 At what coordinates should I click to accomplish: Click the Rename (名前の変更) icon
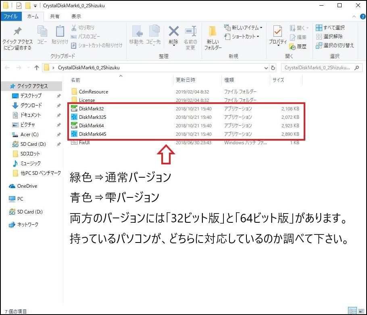coord(190,31)
